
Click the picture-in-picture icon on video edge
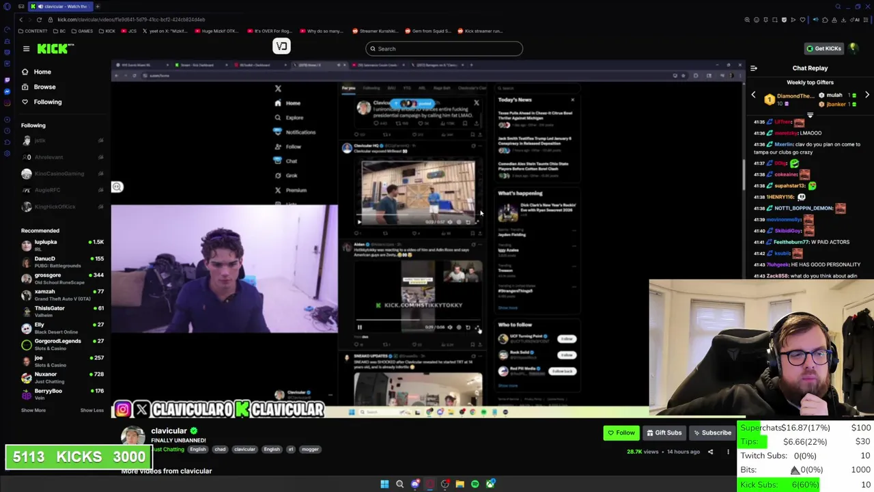point(117,187)
